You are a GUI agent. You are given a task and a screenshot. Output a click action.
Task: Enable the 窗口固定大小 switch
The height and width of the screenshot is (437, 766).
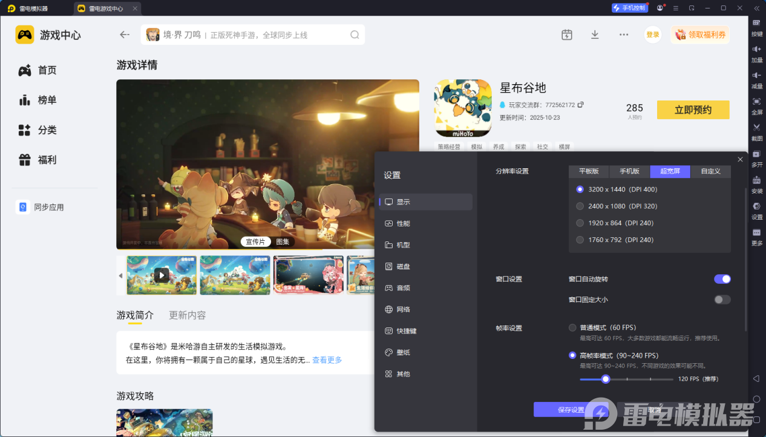click(x=722, y=300)
